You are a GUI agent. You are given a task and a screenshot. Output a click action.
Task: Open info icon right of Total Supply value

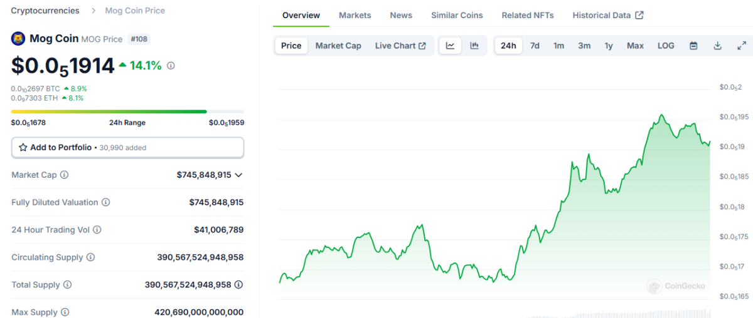[x=238, y=285]
